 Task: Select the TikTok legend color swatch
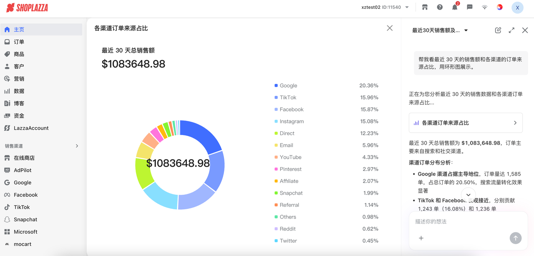click(x=276, y=98)
